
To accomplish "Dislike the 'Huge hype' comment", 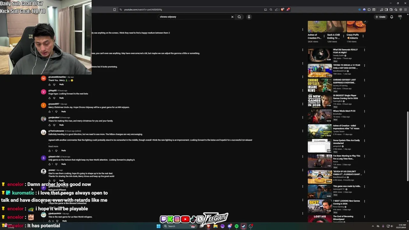I will click(54, 98).
